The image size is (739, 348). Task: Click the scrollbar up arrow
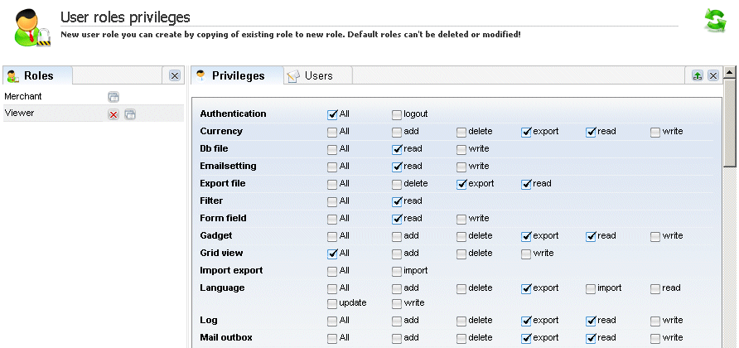[x=730, y=73]
